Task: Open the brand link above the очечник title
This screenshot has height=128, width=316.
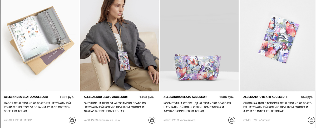Action: [106, 97]
